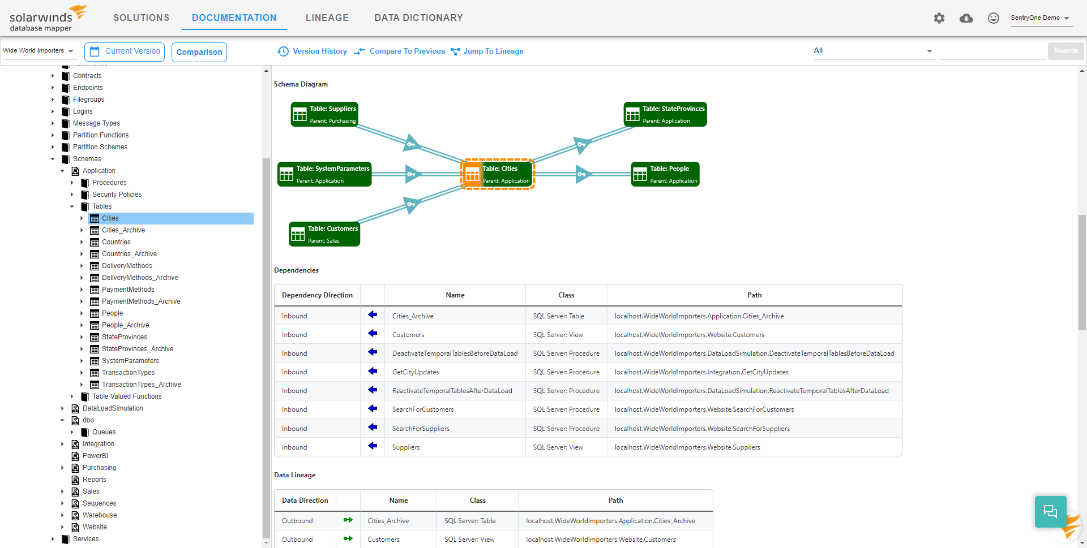Expand the Contracts folder node
The image size is (1087, 548).
(x=53, y=76)
